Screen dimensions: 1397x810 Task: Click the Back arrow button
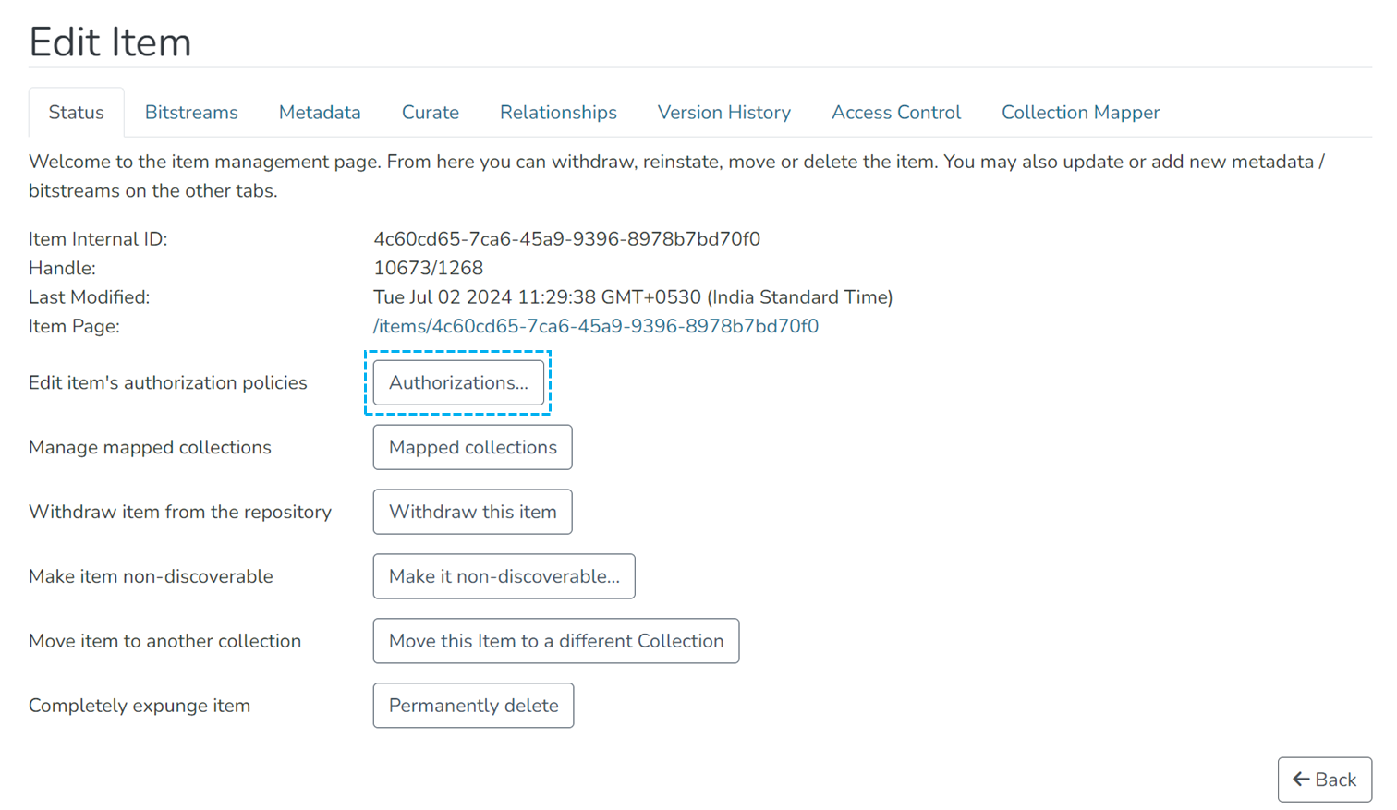(x=1324, y=780)
